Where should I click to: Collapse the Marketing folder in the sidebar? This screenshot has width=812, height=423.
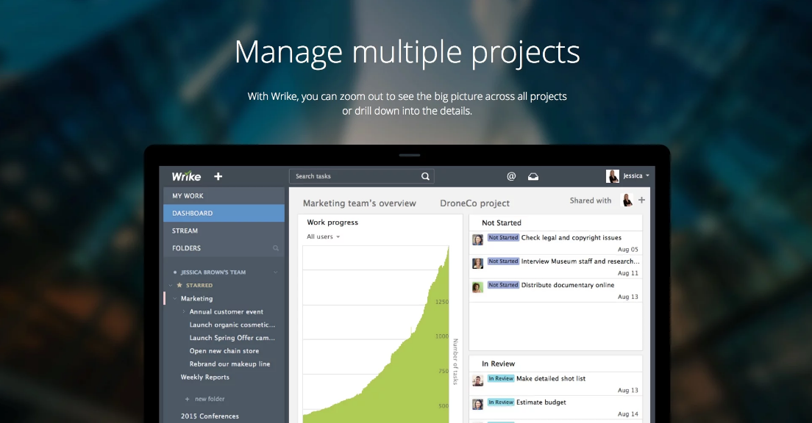click(x=175, y=299)
